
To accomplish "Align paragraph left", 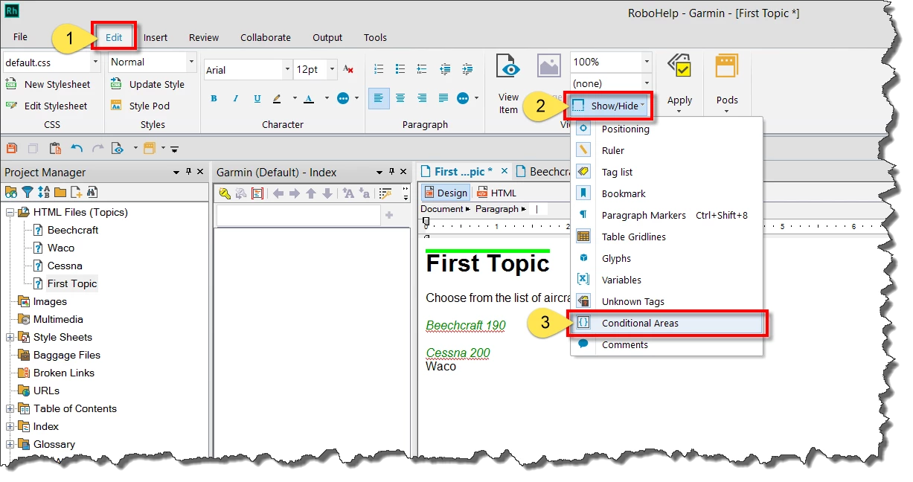I will pyautogui.click(x=379, y=98).
